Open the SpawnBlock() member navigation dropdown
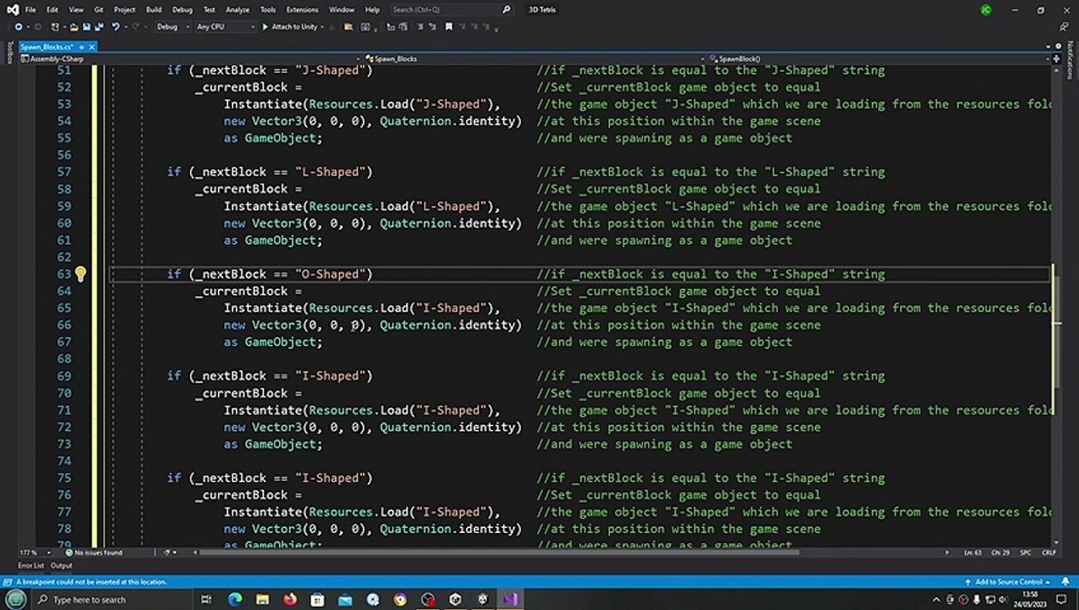 click(878, 59)
